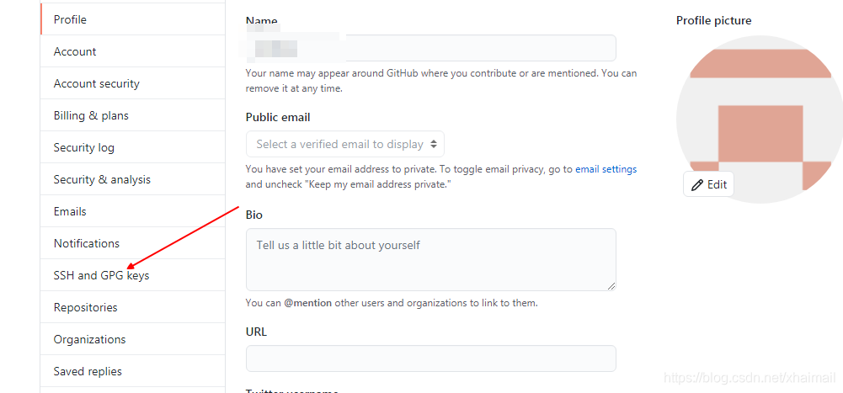Open Profile settings tab

pos(70,19)
